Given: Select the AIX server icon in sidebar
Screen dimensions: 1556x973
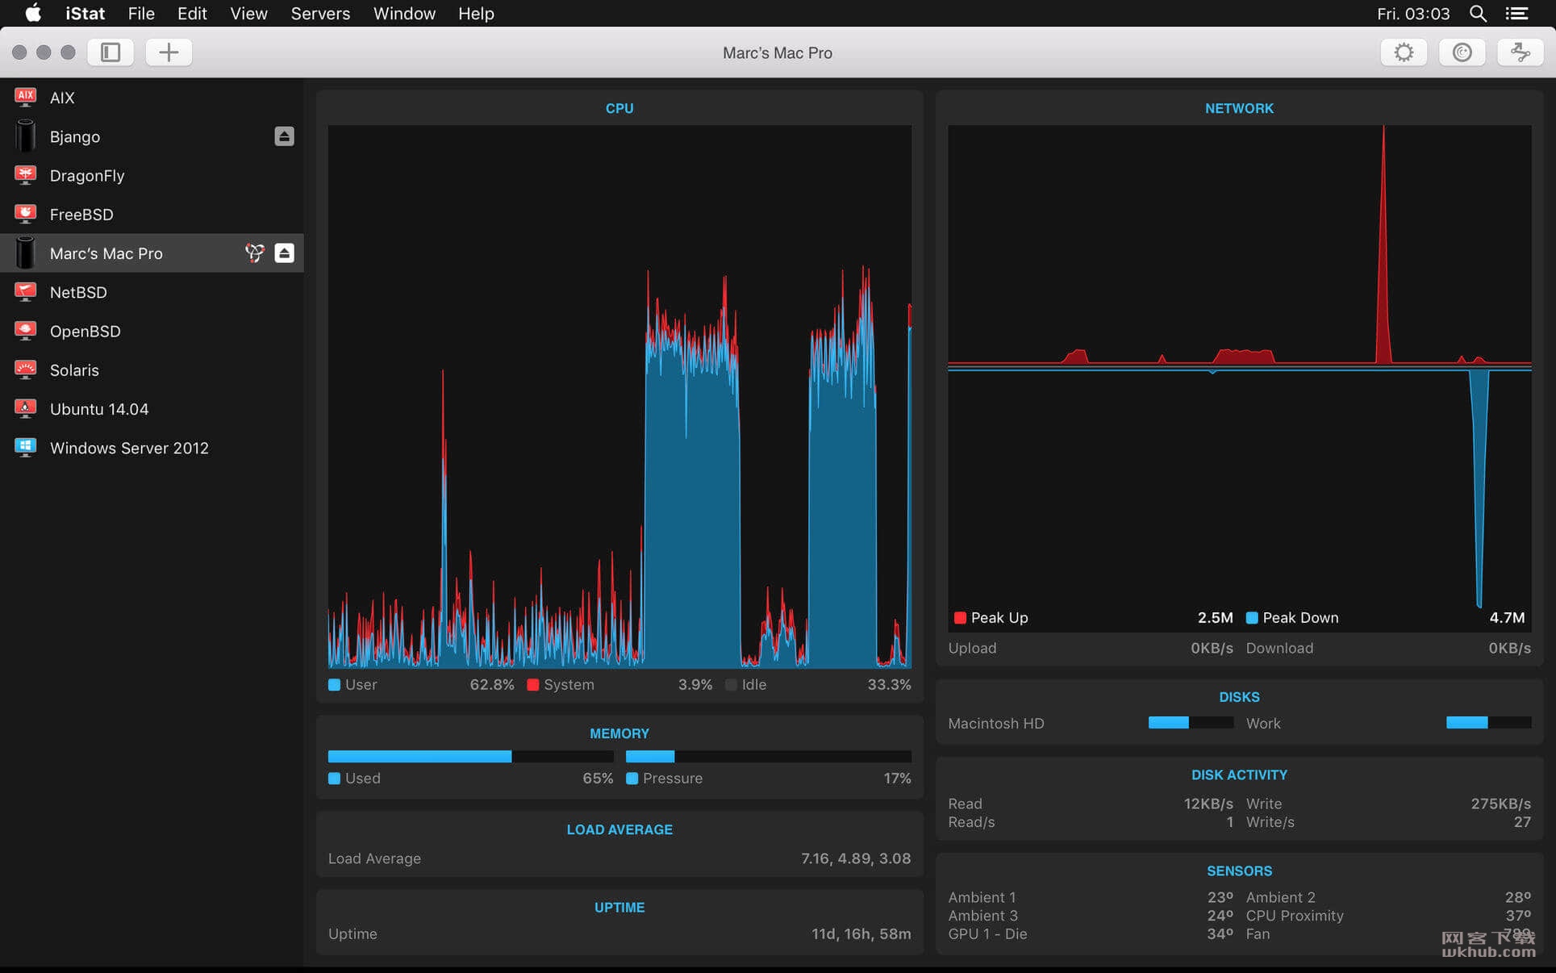Looking at the screenshot, I should tap(26, 98).
